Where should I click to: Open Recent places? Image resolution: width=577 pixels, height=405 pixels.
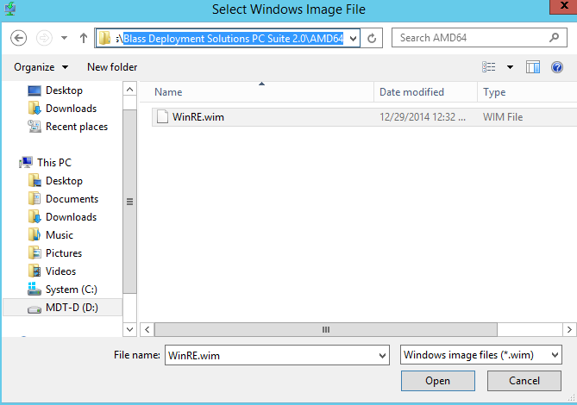pyautogui.click(x=77, y=127)
